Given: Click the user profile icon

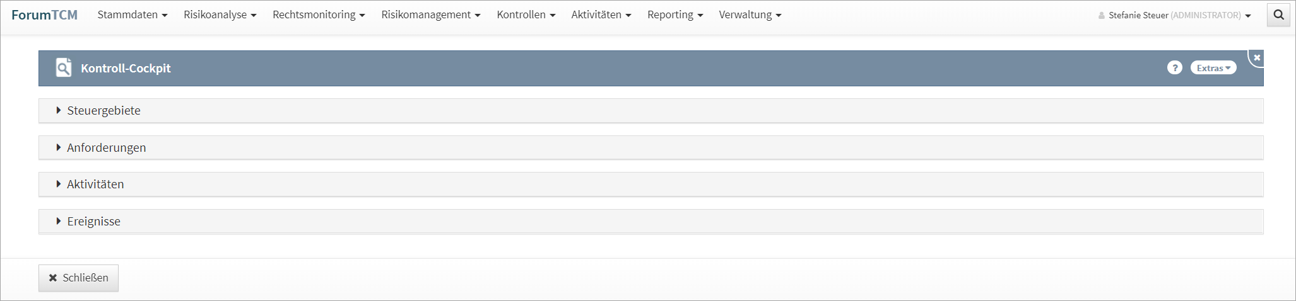Looking at the screenshot, I should tap(1102, 16).
